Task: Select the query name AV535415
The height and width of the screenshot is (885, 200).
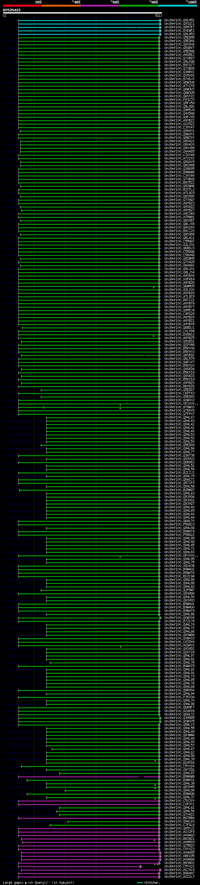Action: 12,10
